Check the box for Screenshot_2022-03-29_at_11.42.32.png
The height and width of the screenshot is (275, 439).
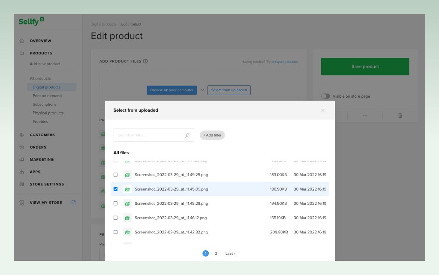click(116, 232)
